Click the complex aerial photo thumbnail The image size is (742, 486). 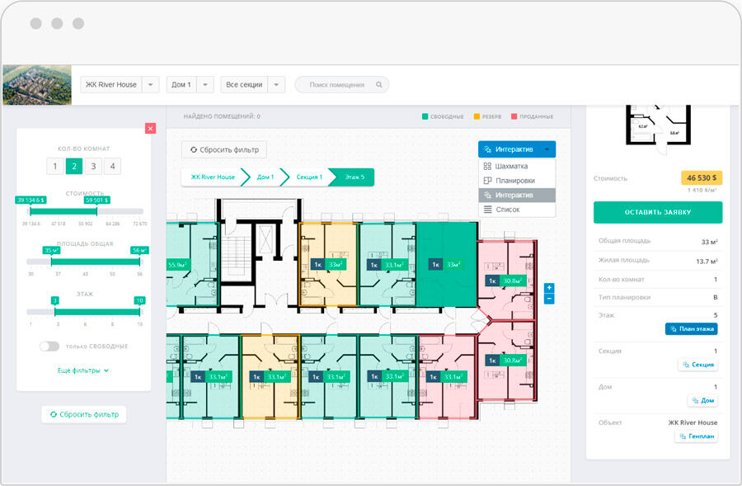pyautogui.click(x=36, y=85)
